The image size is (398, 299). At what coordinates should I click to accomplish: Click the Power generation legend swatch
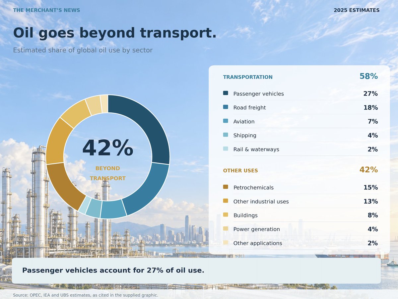pyautogui.click(x=226, y=229)
